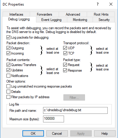118x138 pixels.
Task: Uncheck Log packets for debugging
Action: click(x=8, y=37)
